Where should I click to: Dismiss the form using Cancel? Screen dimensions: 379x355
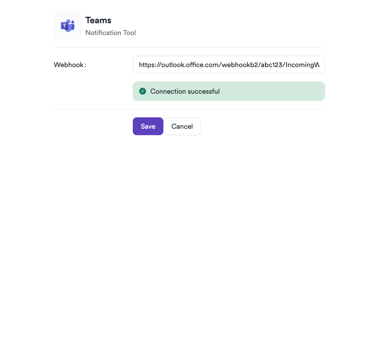coord(182,126)
